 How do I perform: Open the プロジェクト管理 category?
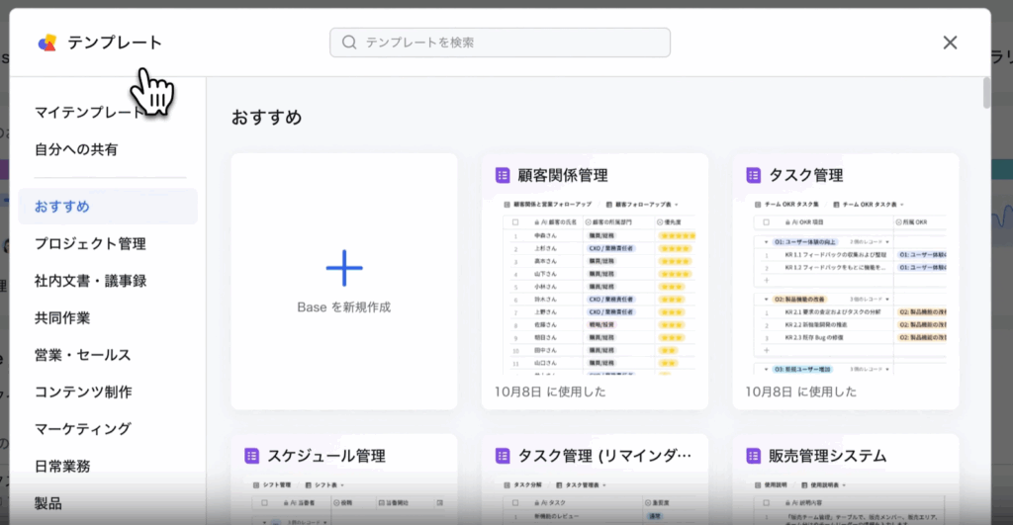(x=90, y=243)
